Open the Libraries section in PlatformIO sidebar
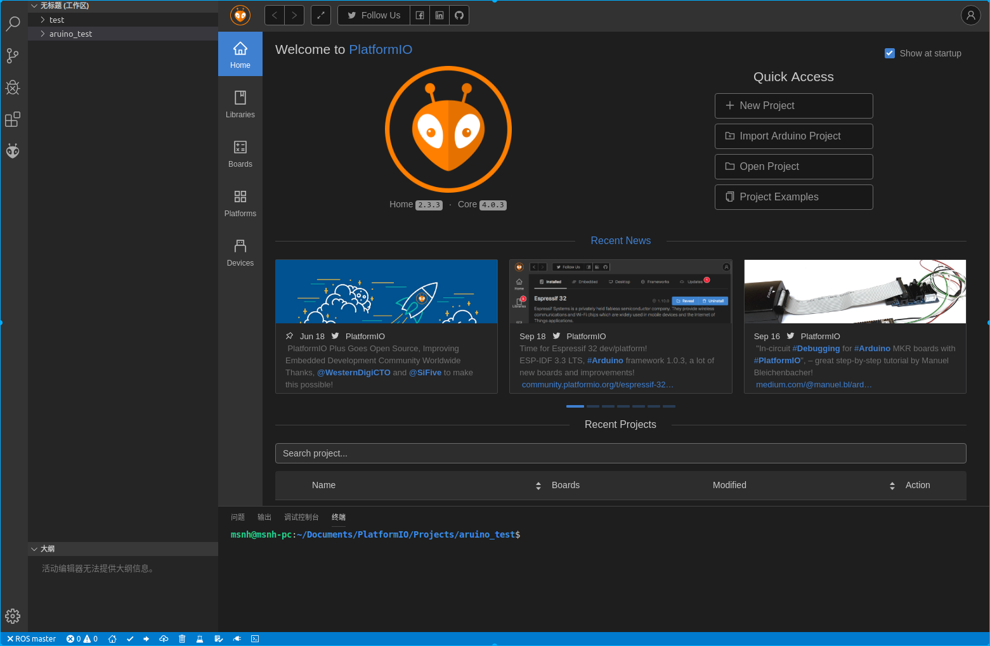The height and width of the screenshot is (646, 990). pyautogui.click(x=240, y=103)
